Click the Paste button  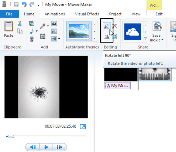[9, 29]
